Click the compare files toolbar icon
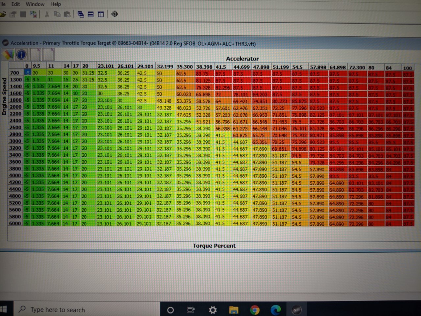421x316 pixels. [33, 14]
